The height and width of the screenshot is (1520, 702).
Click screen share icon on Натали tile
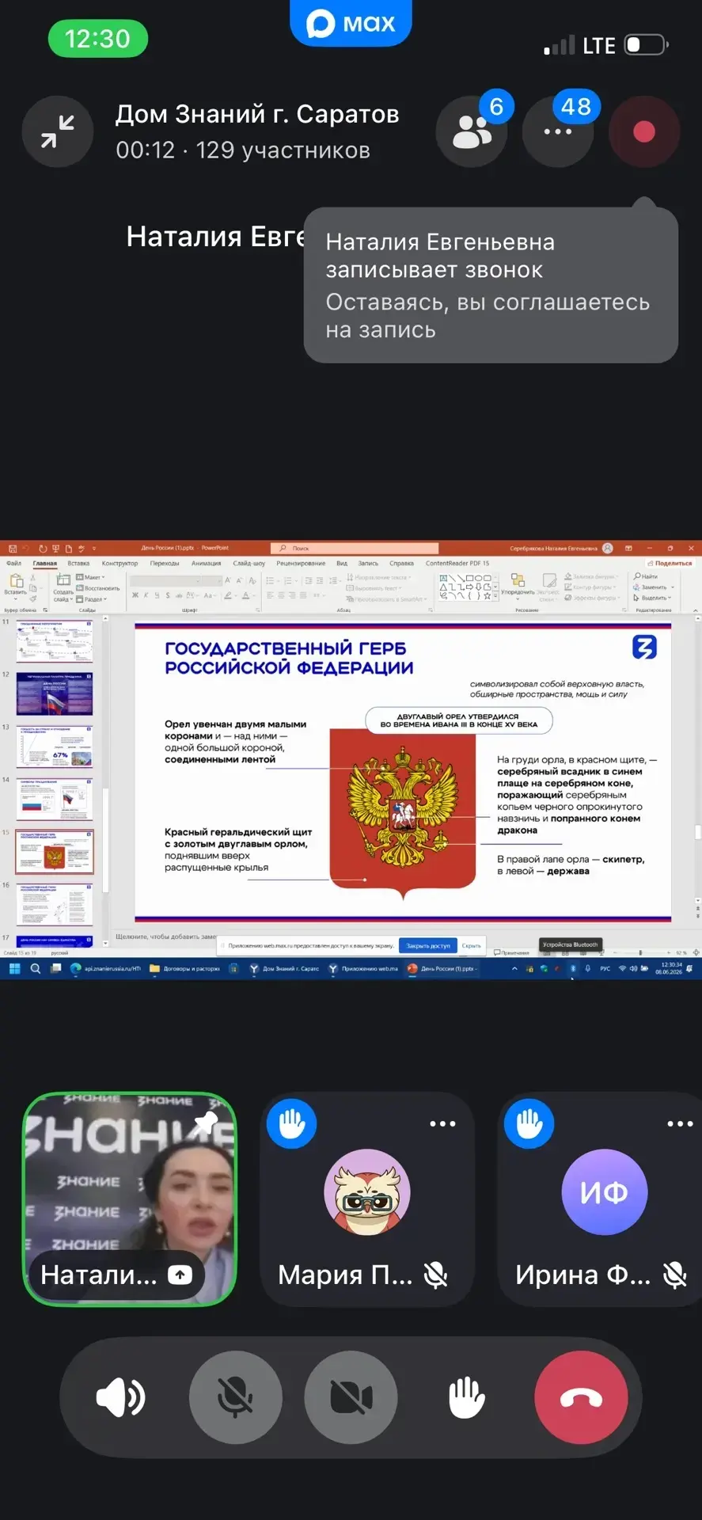click(x=180, y=1275)
